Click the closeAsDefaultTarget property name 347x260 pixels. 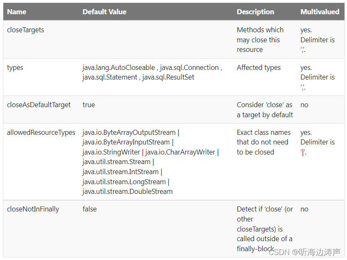tap(39, 105)
